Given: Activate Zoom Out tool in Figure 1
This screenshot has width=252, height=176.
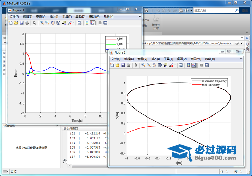Looking at the screenshot, I should click(x=47, y=23).
